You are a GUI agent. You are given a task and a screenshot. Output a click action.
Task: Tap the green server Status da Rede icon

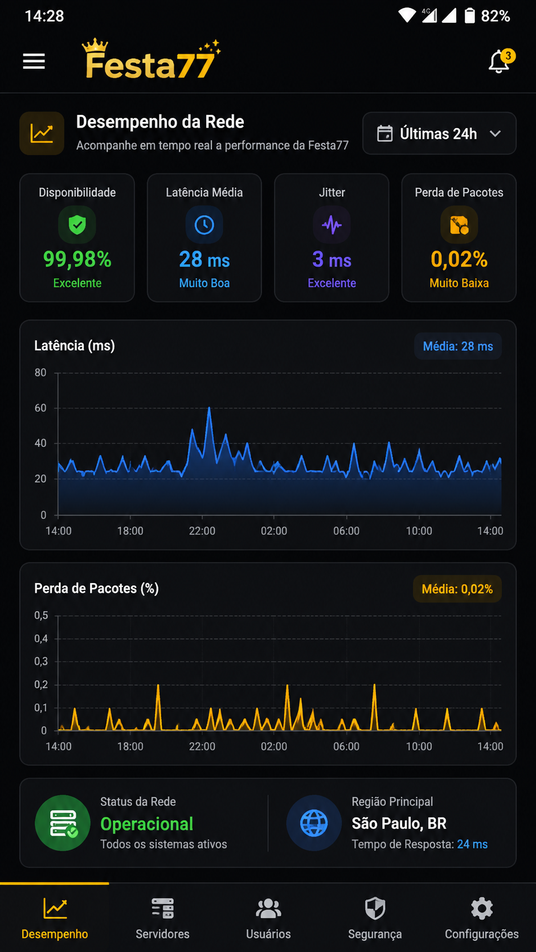pos(63,823)
